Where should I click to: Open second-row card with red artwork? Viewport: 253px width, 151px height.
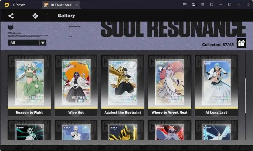[169, 130]
